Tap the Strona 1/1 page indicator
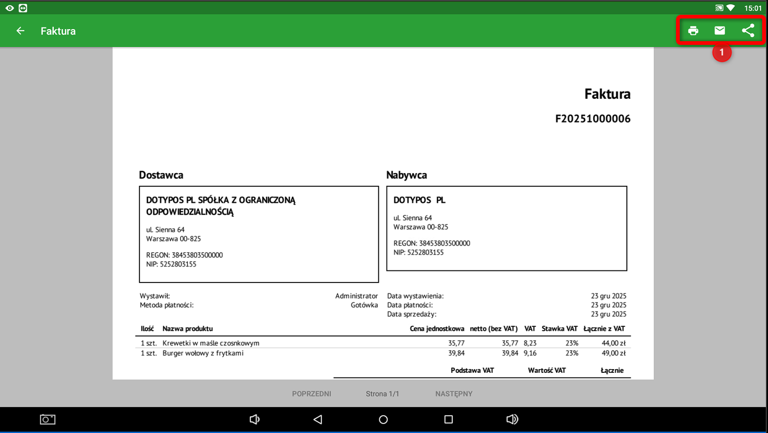The width and height of the screenshot is (768, 433). pos(383,394)
